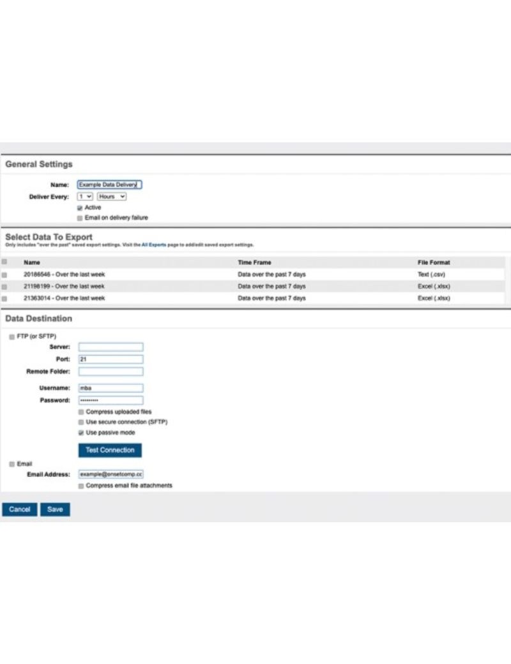Check Compress uploaded files option
The width and height of the screenshot is (511, 664).
tap(80, 412)
